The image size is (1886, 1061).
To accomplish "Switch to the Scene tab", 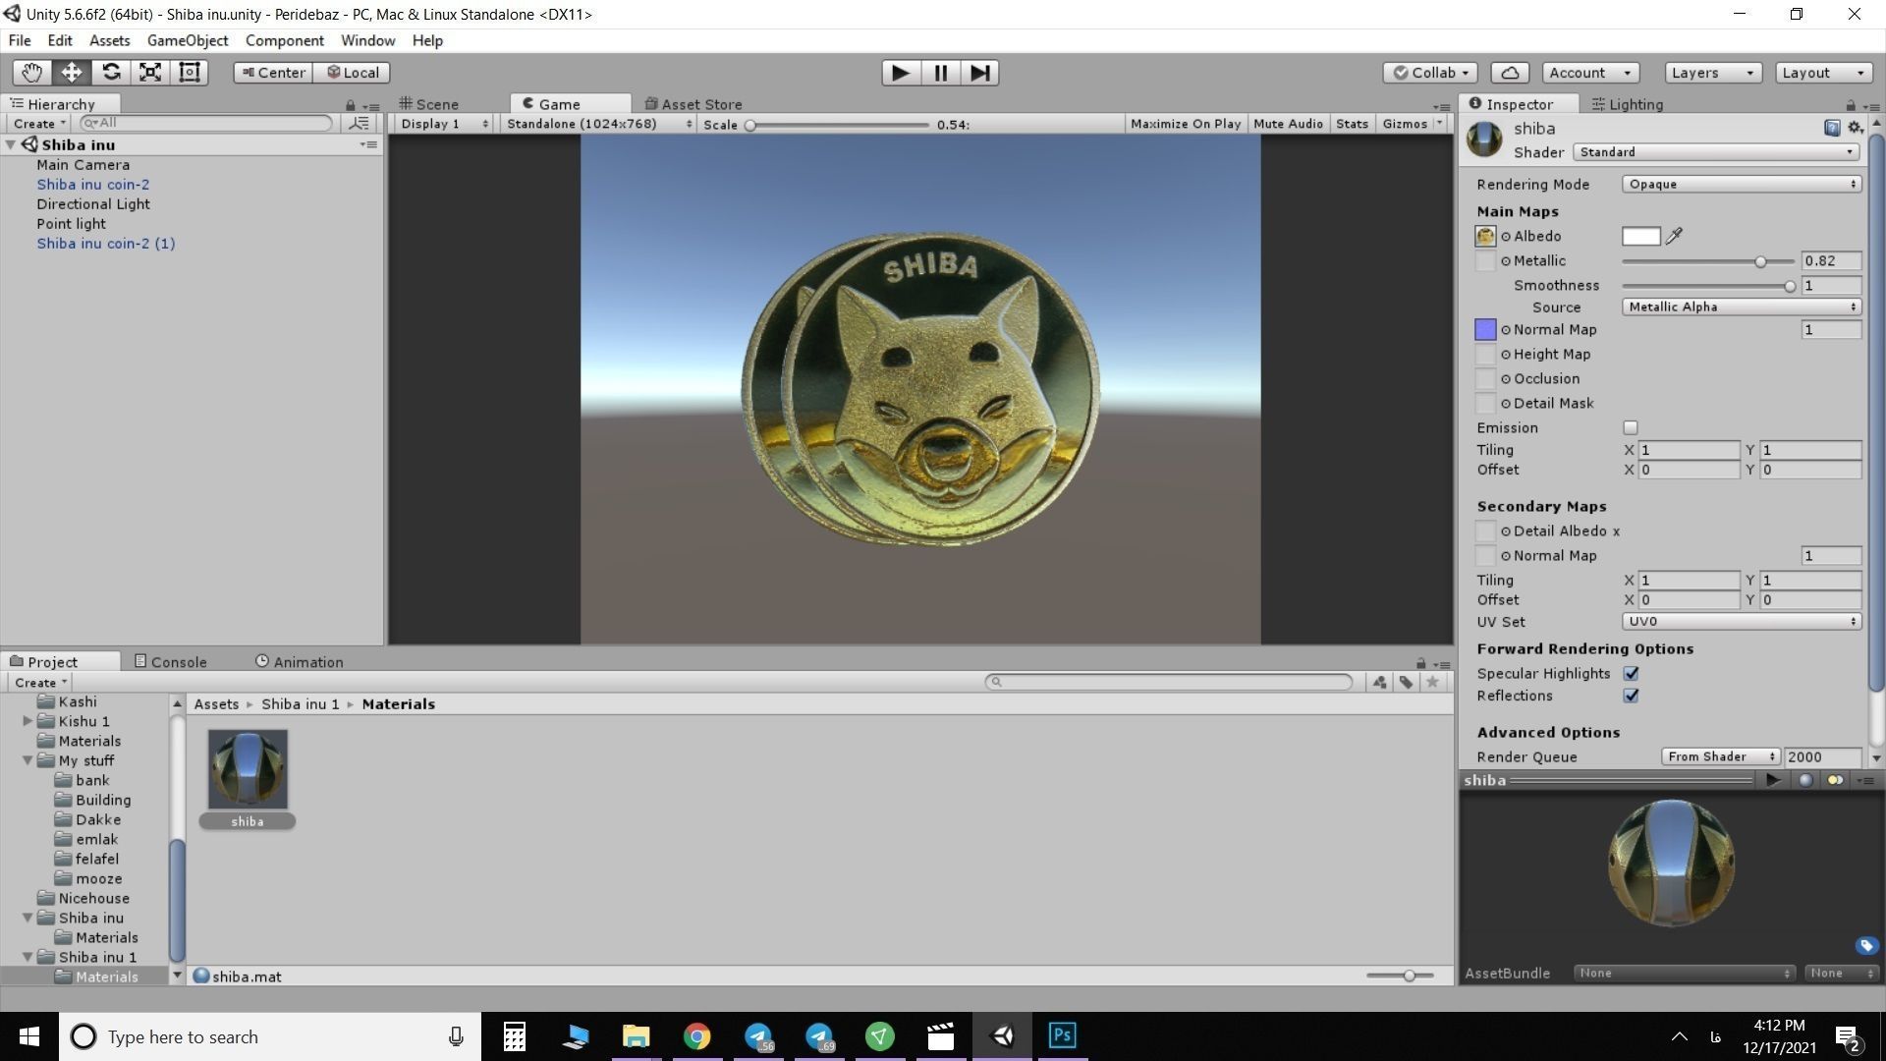I will coord(429,104).
